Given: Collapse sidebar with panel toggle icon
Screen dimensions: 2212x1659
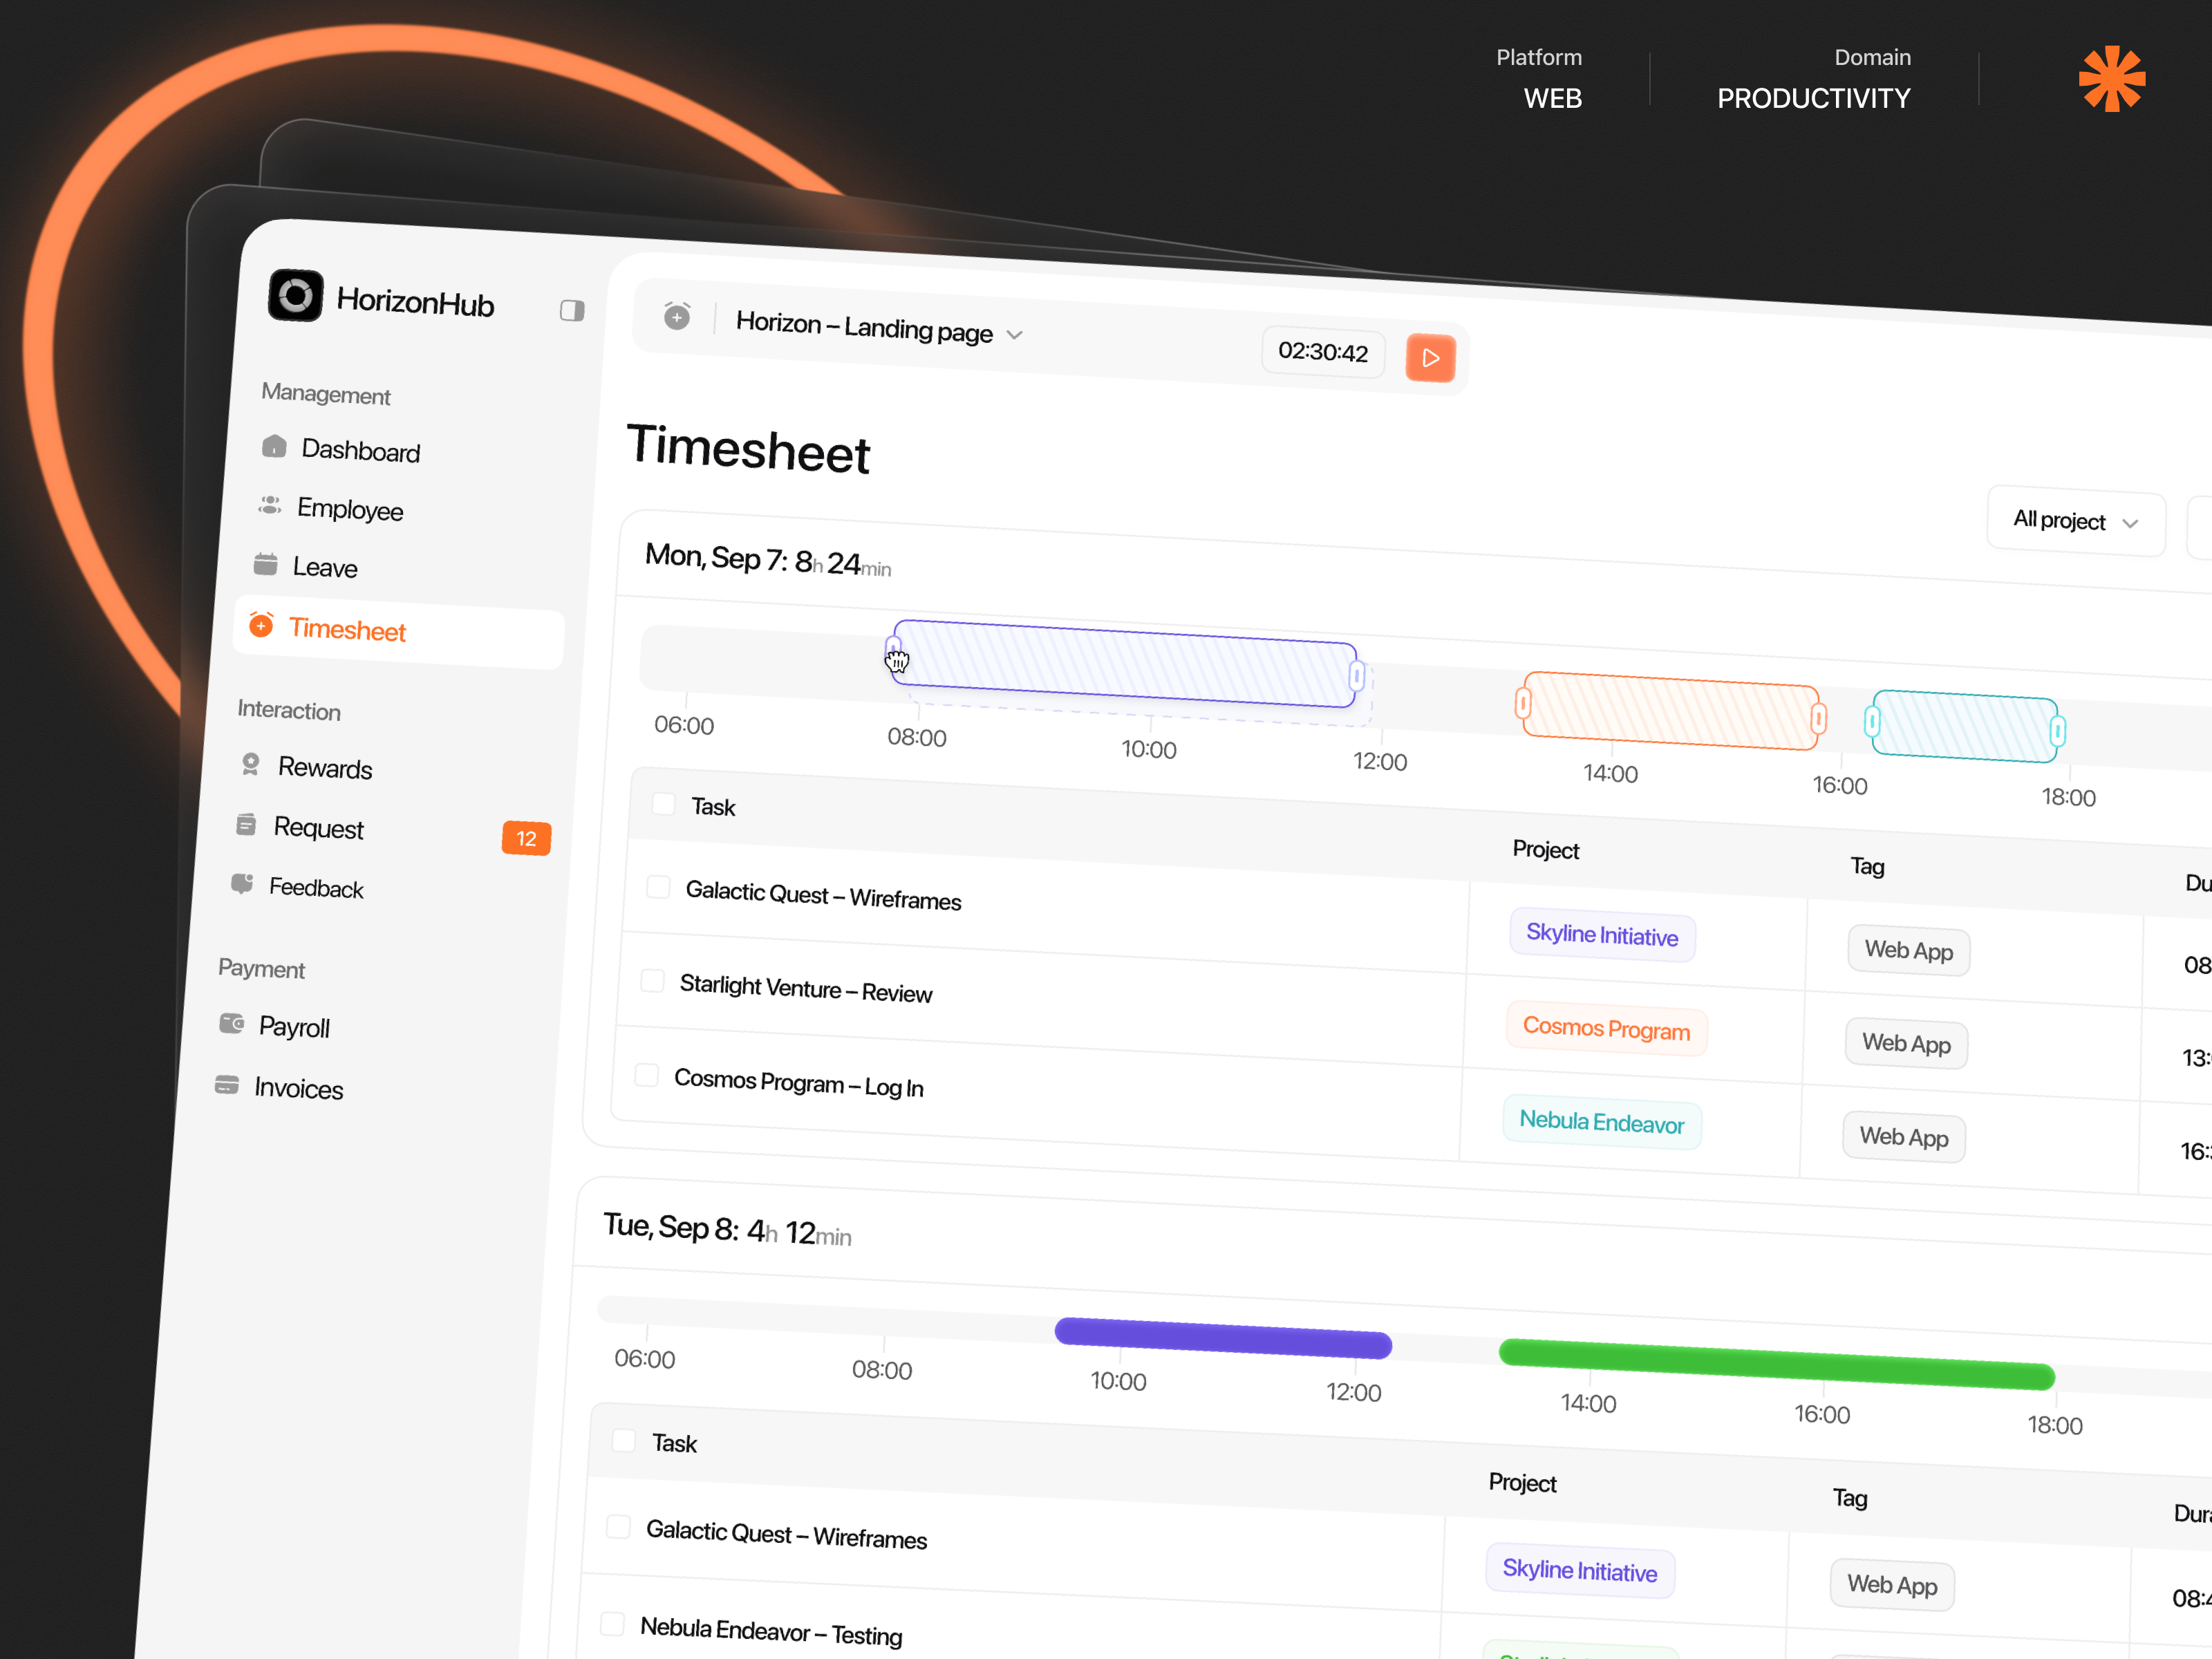Looking at the screenshot, I should click(572, 311).
